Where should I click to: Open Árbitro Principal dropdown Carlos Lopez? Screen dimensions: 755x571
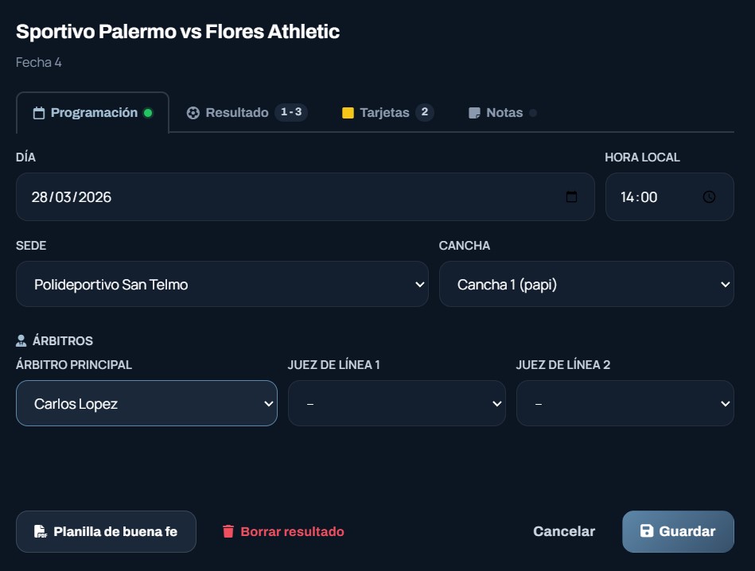click(146, 403)
